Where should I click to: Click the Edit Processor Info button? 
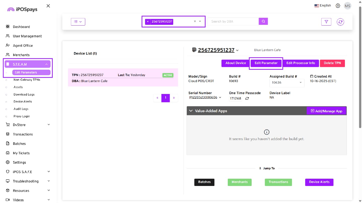(301, 63)
